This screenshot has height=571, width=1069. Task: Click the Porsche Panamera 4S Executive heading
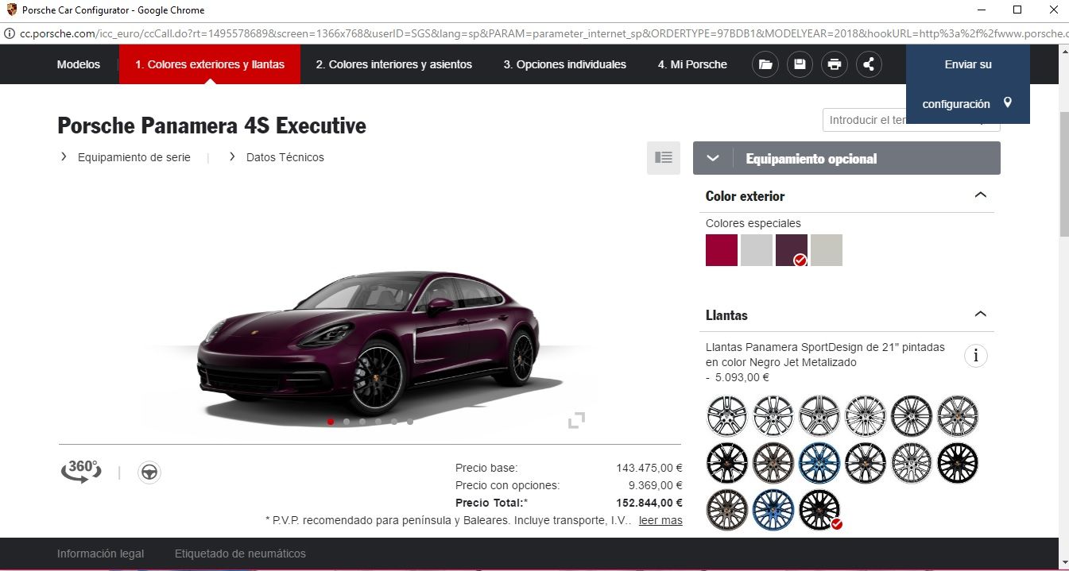click(211, 125)
